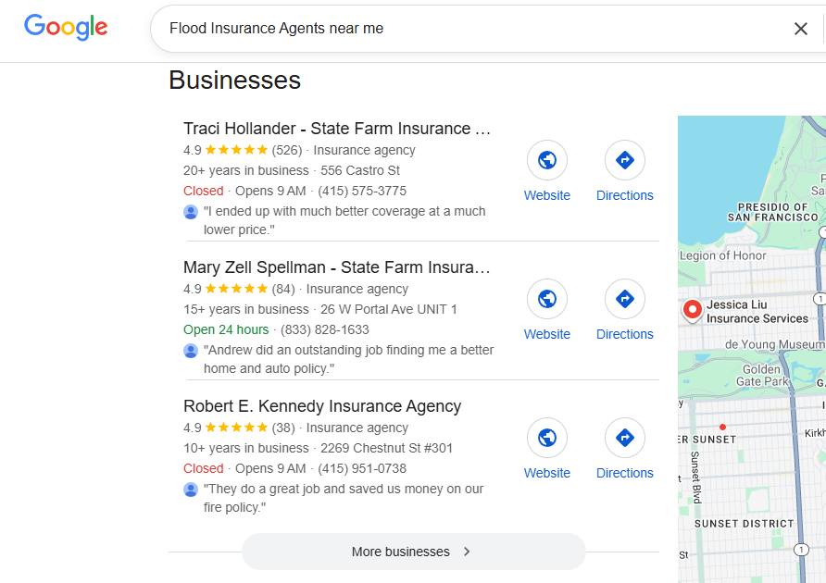The width and height of the screenshot is (826, 583).
Task: Click the Website label under Robert Kennedy
Action: point(547,473)
